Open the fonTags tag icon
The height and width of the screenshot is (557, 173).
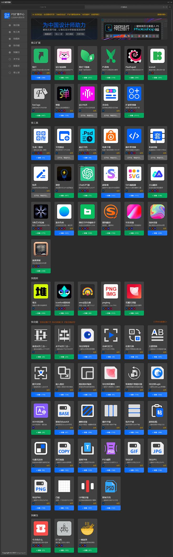41,94
